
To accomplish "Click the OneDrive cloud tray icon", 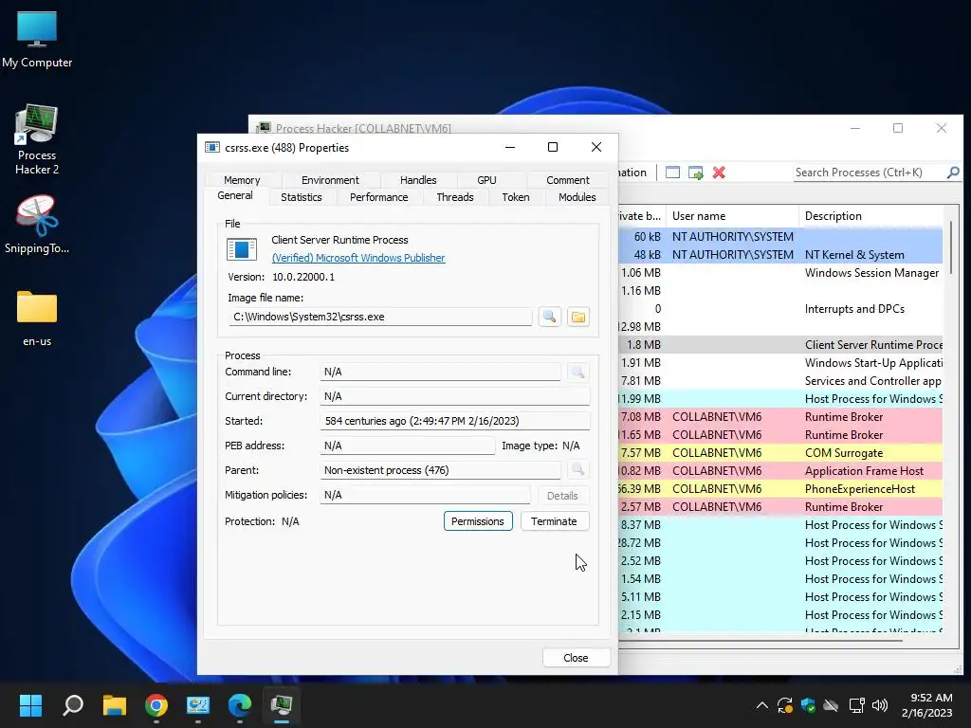I will click(x=831, y=705).
